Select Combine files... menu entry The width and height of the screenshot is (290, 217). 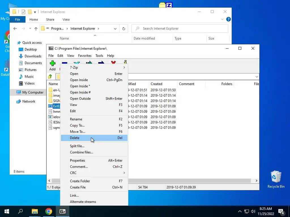click(x=94, y=152)
